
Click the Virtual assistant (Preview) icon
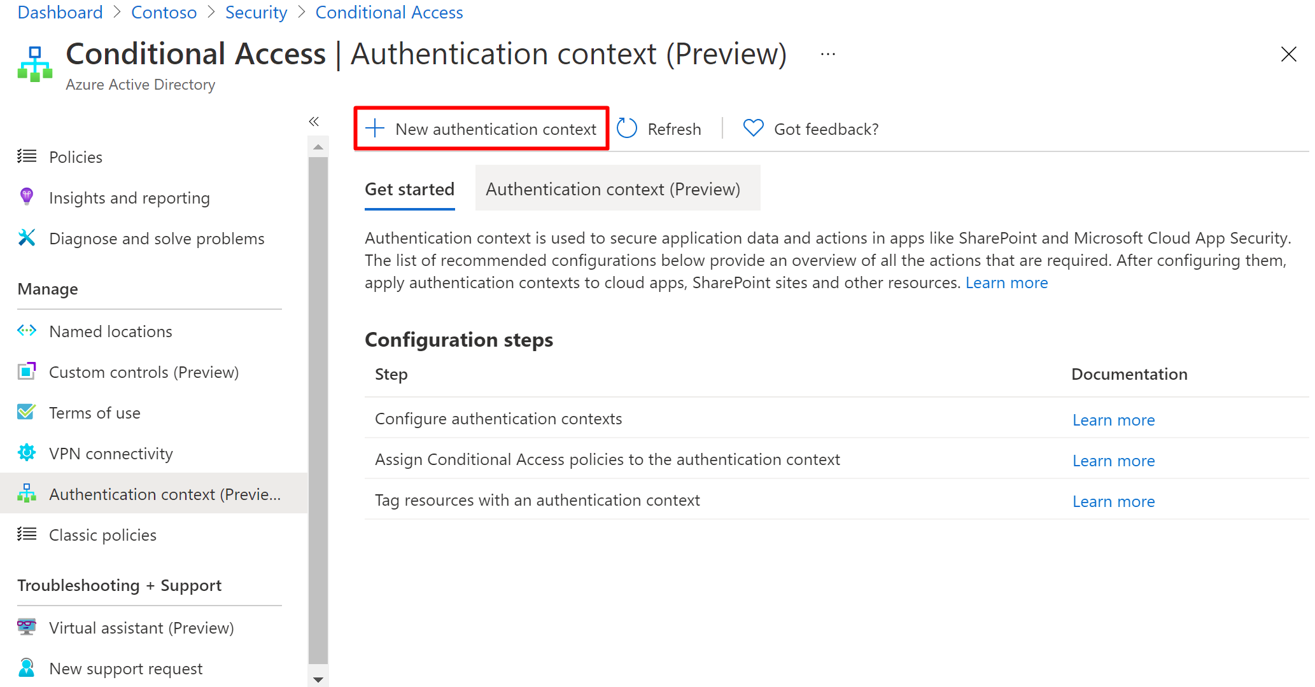[27, 627]
